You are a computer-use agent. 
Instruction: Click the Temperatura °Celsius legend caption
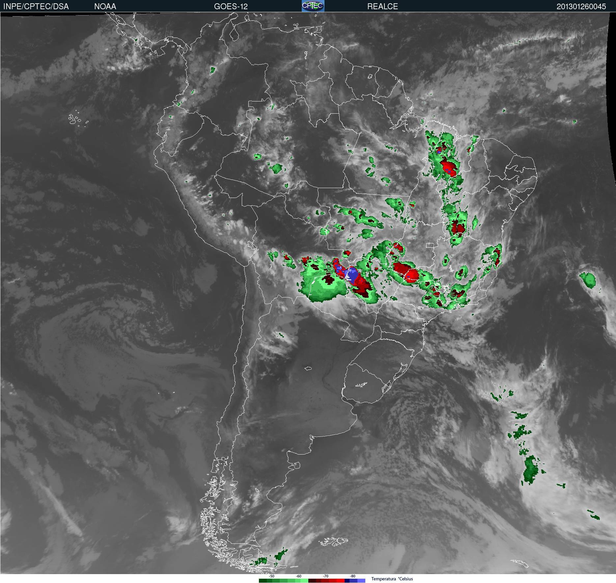(392, 579)
